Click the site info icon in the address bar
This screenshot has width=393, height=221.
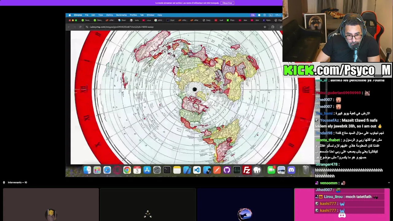click(87, 27)
